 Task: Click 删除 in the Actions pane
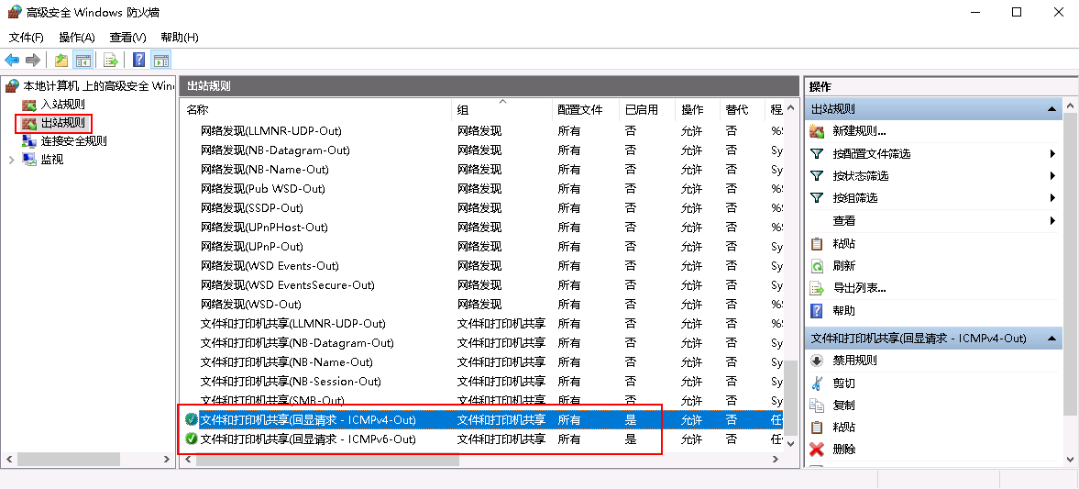[x=844, y=449]
